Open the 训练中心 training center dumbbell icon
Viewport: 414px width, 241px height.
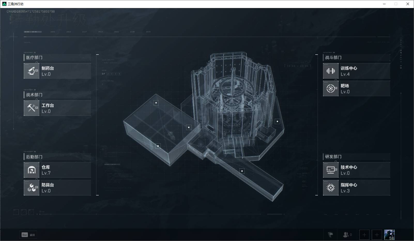[331, 71]
